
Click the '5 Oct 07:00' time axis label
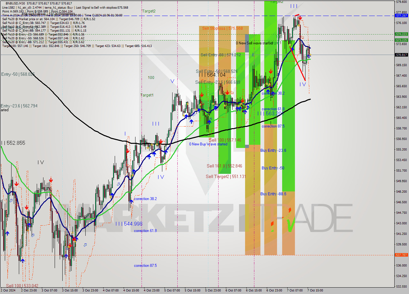coord(172,290)
